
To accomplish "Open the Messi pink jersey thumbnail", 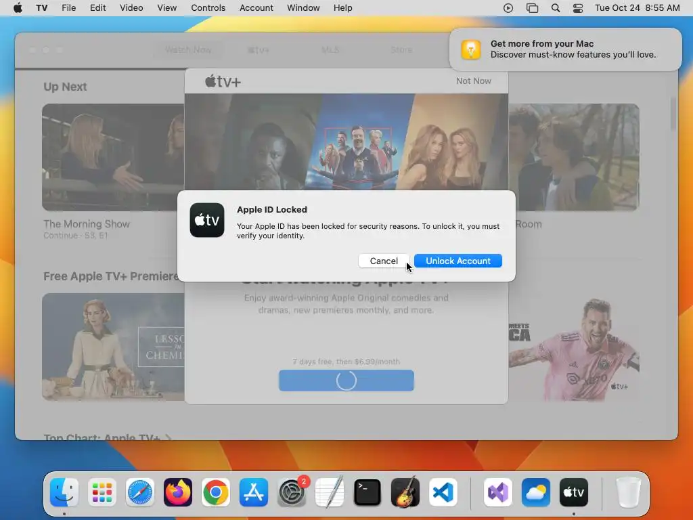I will [x=574, y=347].
